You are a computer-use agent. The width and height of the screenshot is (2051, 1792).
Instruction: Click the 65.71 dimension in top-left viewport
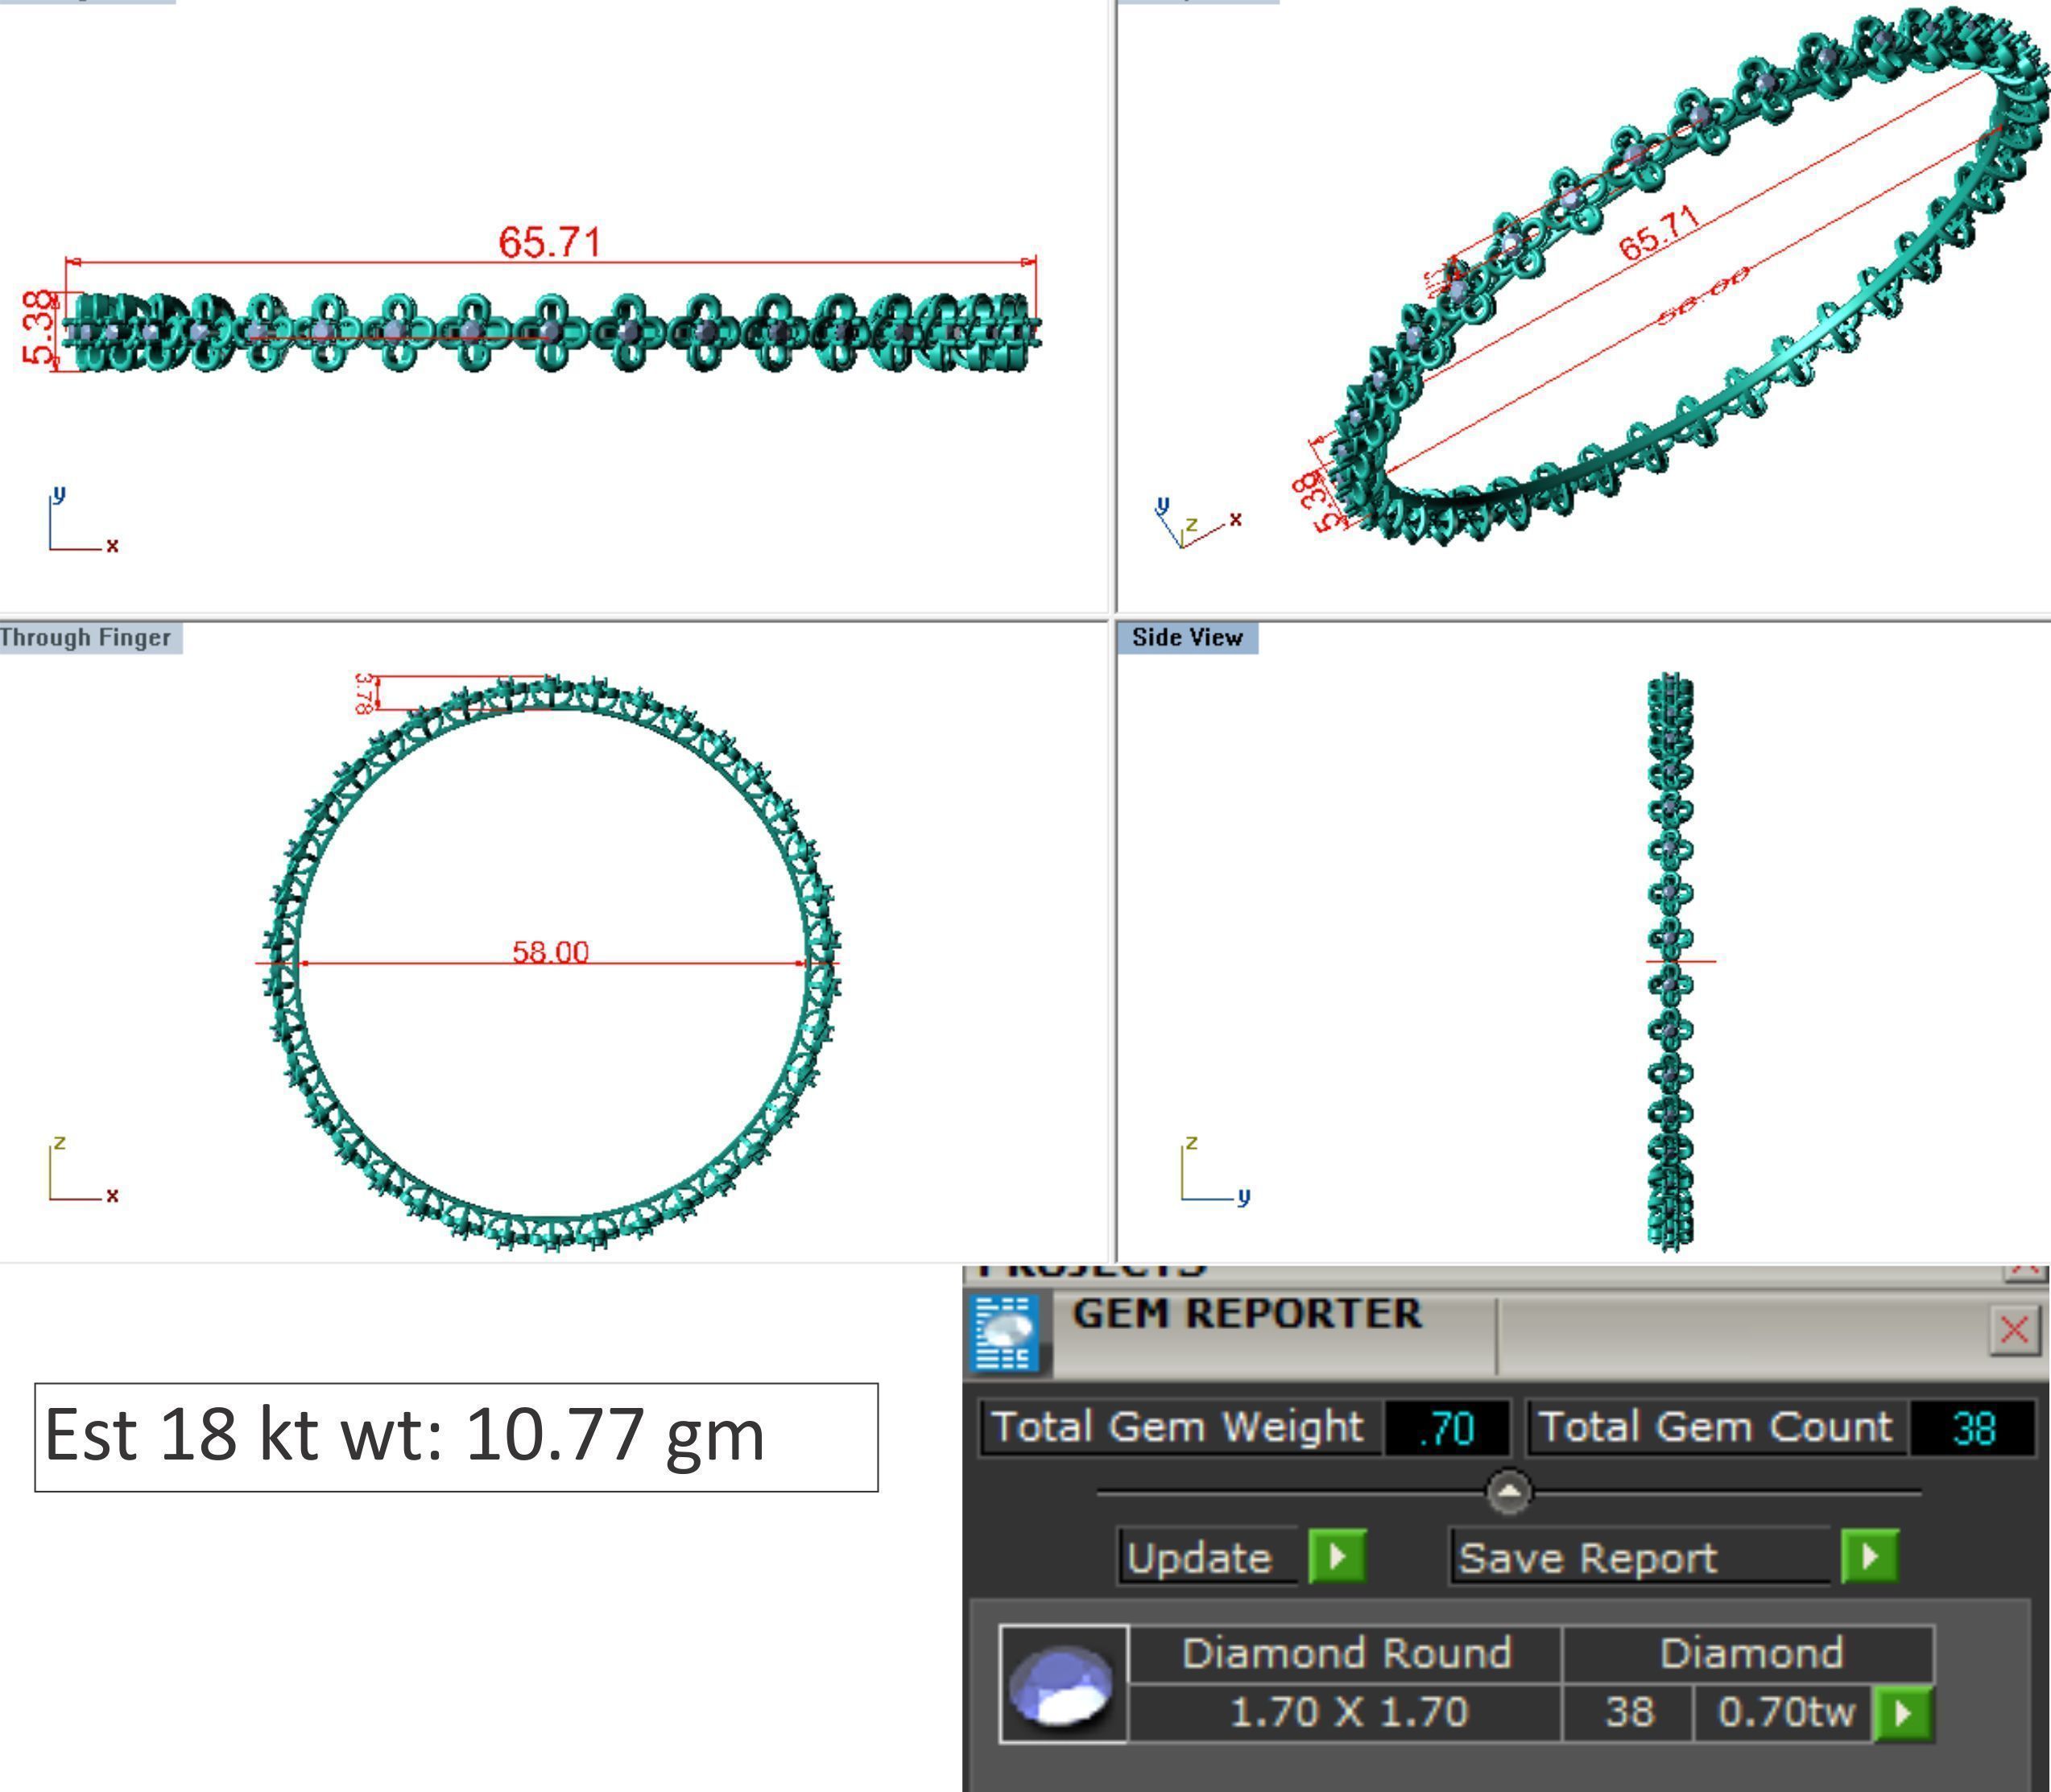click(550, 242)
